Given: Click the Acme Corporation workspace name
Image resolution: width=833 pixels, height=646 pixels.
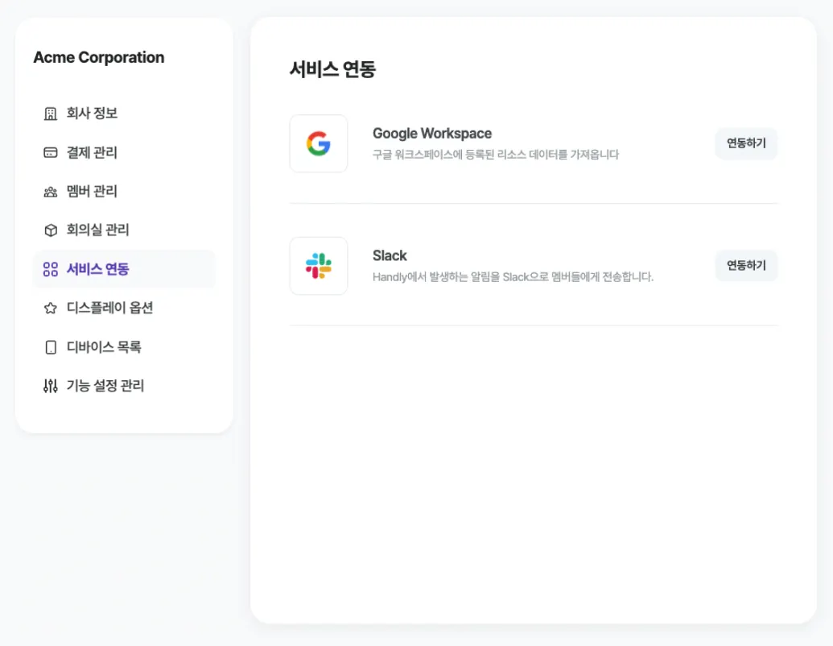Looking at the screenshot, I should pyautogui.click(x=99, y=57).
